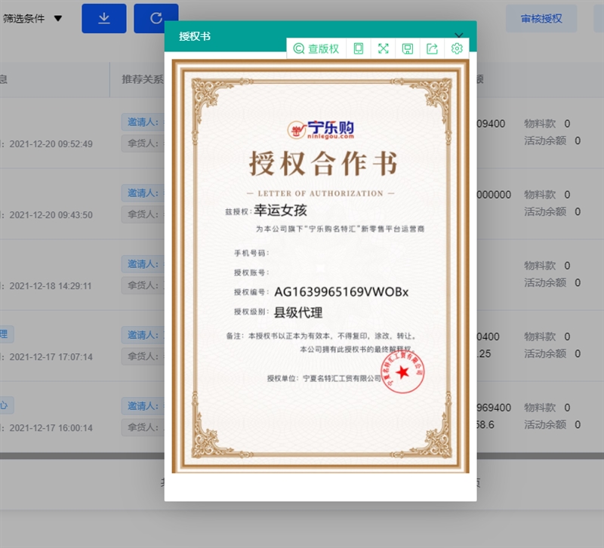The width and height of the screenshot is (604, 548).
Task: Click the timestamp 2021-12-20 09:43:50
Action: pos(51,215)
